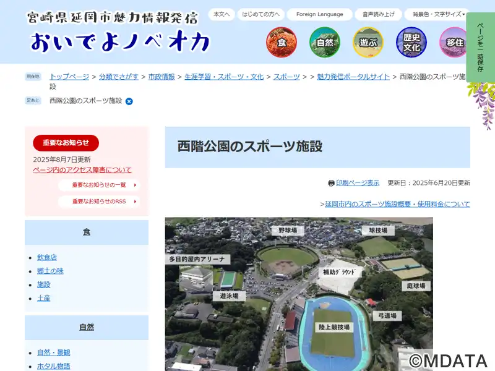
Task: Click the おいでよノベオカ site logo
Action: coord(119,41)
